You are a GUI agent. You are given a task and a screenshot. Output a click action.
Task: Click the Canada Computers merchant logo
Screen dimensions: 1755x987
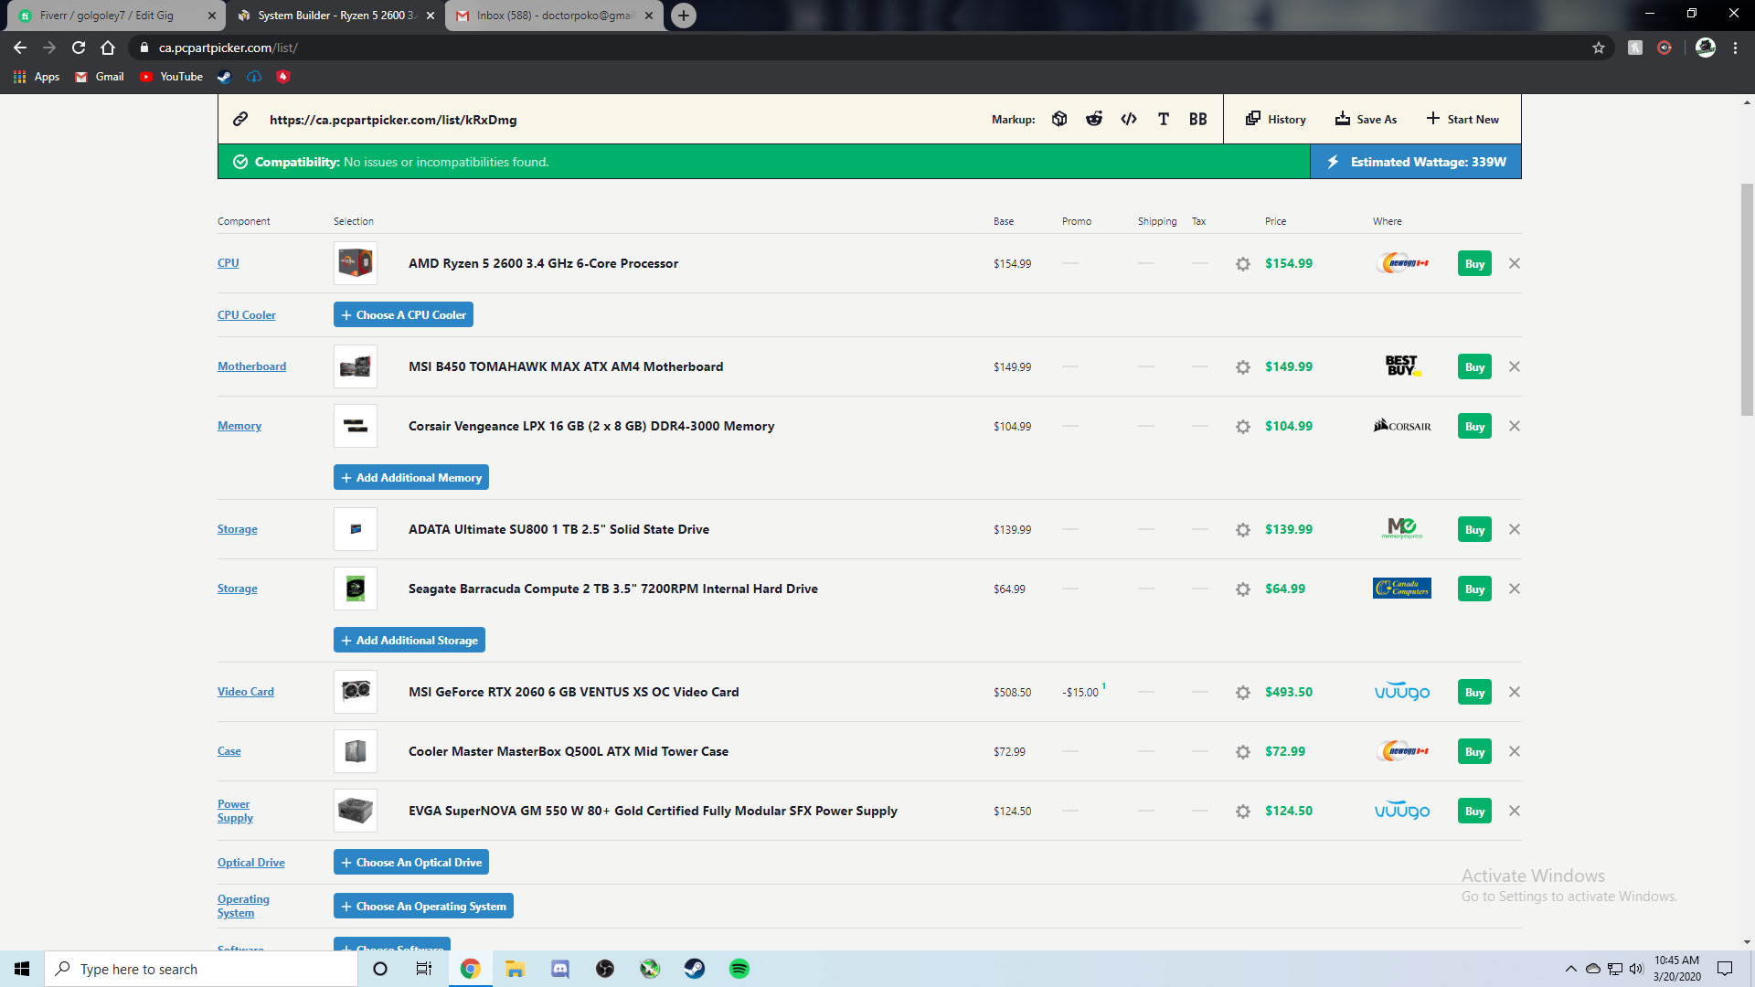[1402, 589]
